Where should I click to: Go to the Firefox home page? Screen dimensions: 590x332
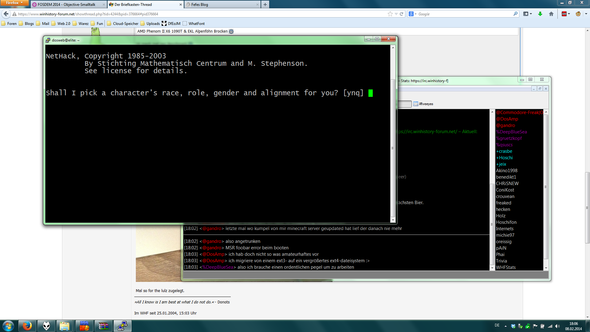(x=551, y=14)
